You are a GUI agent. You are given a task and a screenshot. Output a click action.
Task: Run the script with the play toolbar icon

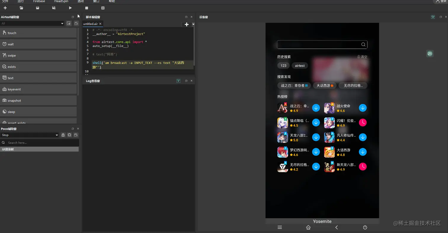70,8
